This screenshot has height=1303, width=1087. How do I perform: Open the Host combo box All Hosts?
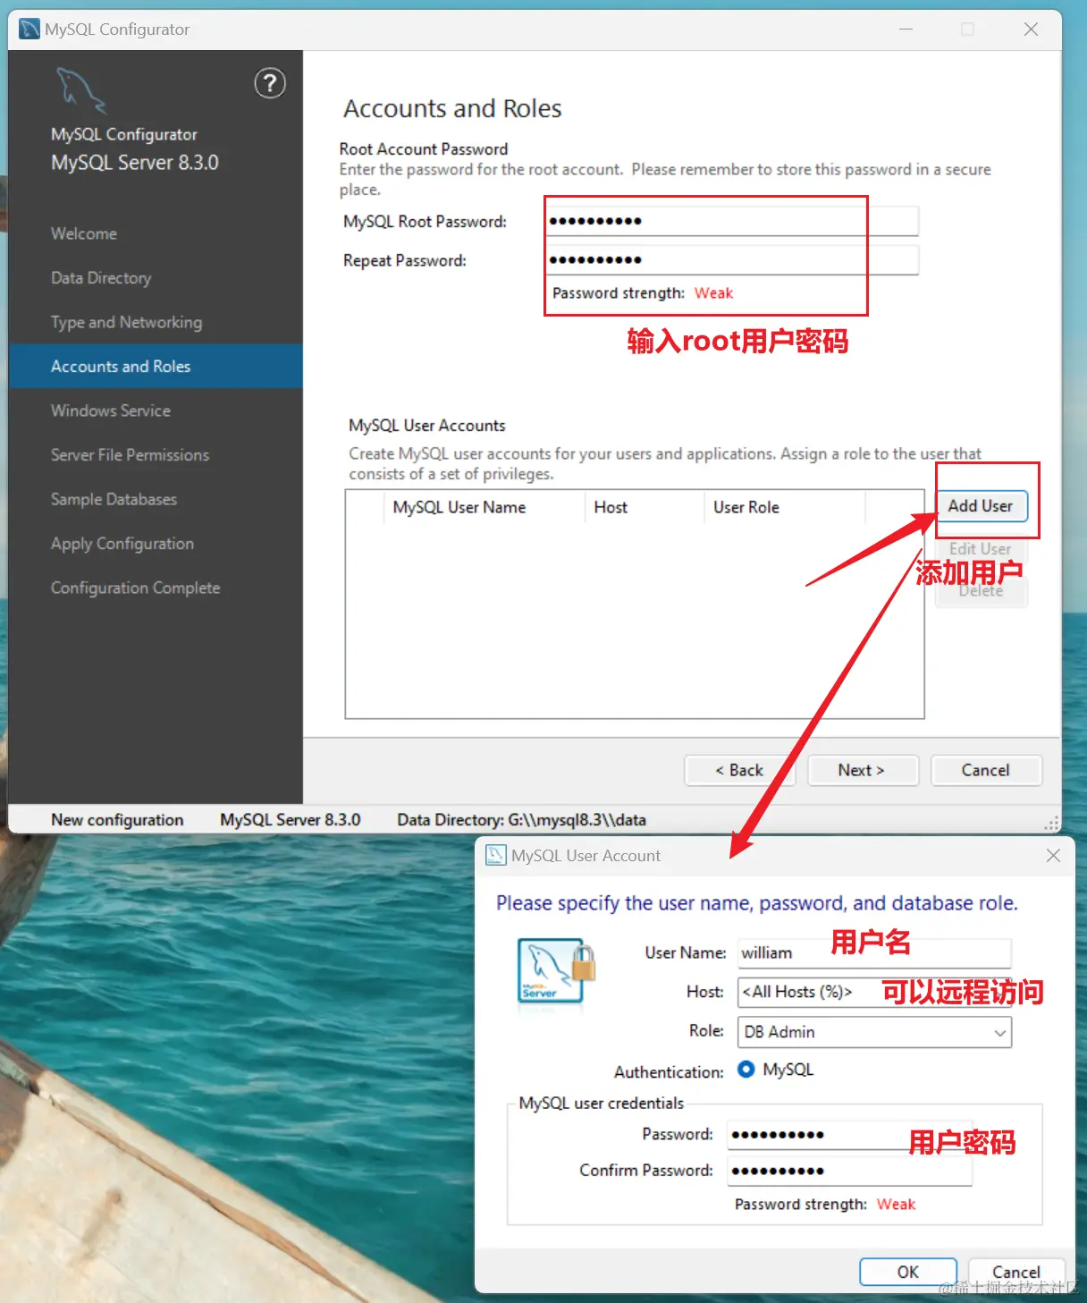click(x=874, y=992)
